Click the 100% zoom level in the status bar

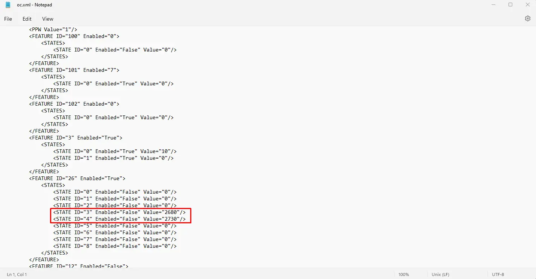point(403,274)
